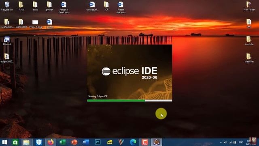Screen dimensions: 259x146
Task: Launch Word from the taskbar
Action: pos(86,142)
